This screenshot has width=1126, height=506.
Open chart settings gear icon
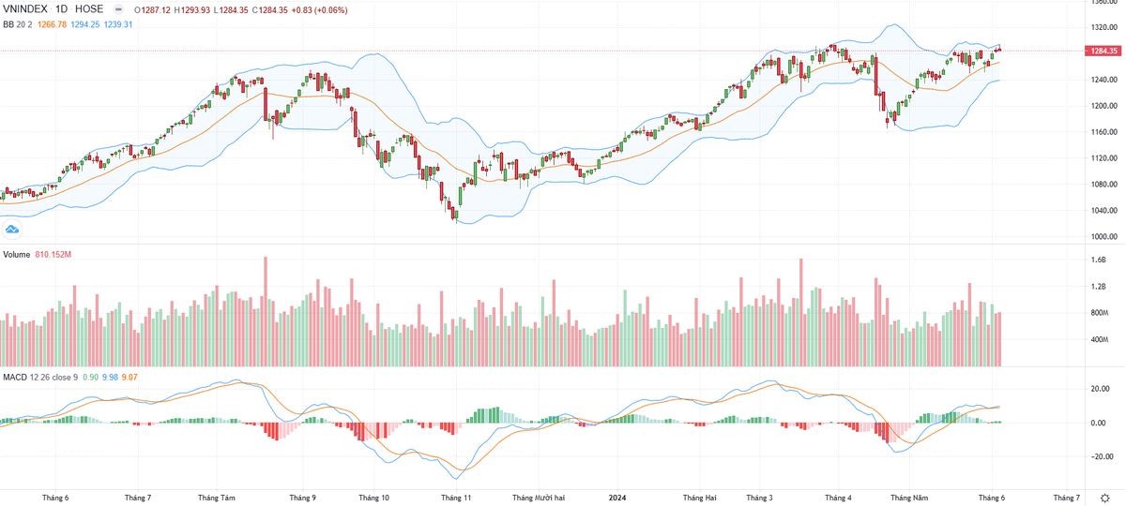coord(1105,498)
